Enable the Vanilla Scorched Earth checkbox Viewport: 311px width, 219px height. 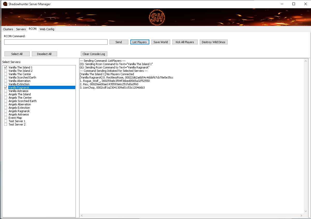(5, 77)
